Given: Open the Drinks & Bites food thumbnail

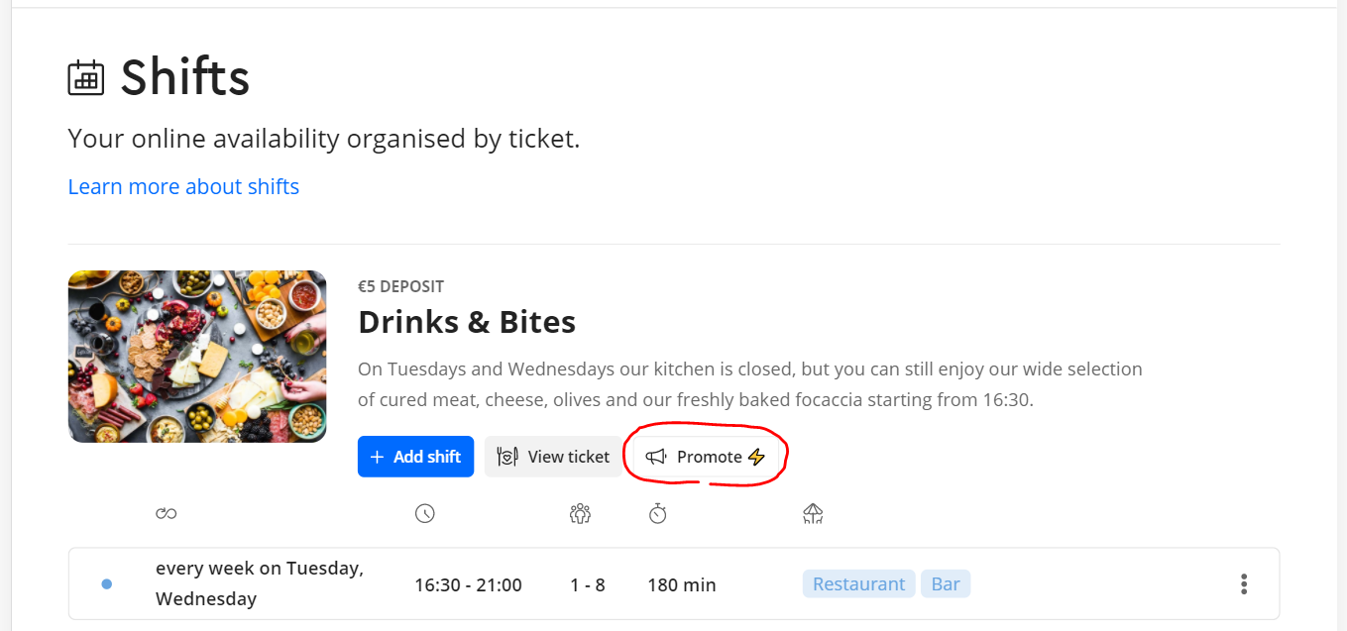Looking at the screenshot, I should (x=197, y=357).
